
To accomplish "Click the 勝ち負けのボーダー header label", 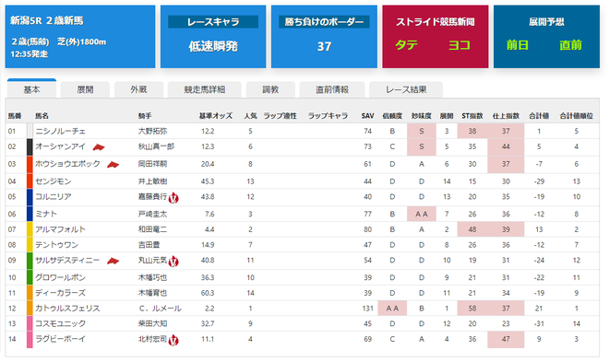I will [324, 22].
